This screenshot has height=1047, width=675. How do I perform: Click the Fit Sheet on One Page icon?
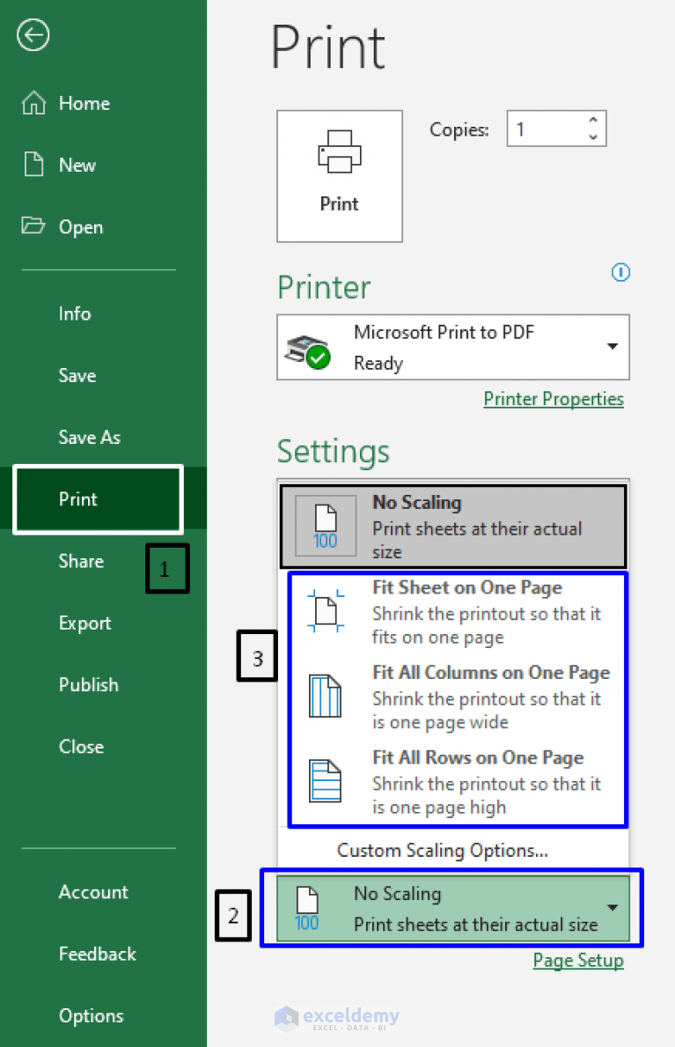326,610
